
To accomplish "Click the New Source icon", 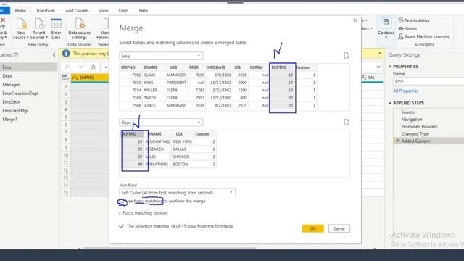I will tap(21, 24).
